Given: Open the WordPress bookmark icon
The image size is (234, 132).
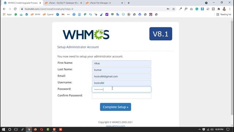Looking at the screenshot, I should tap(27, 14).
